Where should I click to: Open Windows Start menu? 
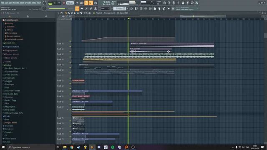click(3, 147)
